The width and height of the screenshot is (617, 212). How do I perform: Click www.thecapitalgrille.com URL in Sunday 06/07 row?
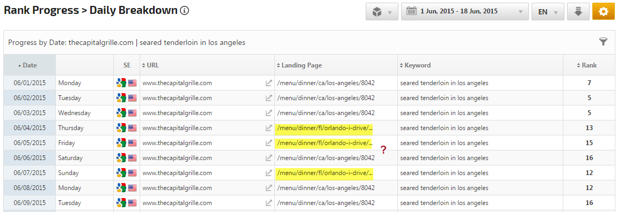(x=177, y=173)
